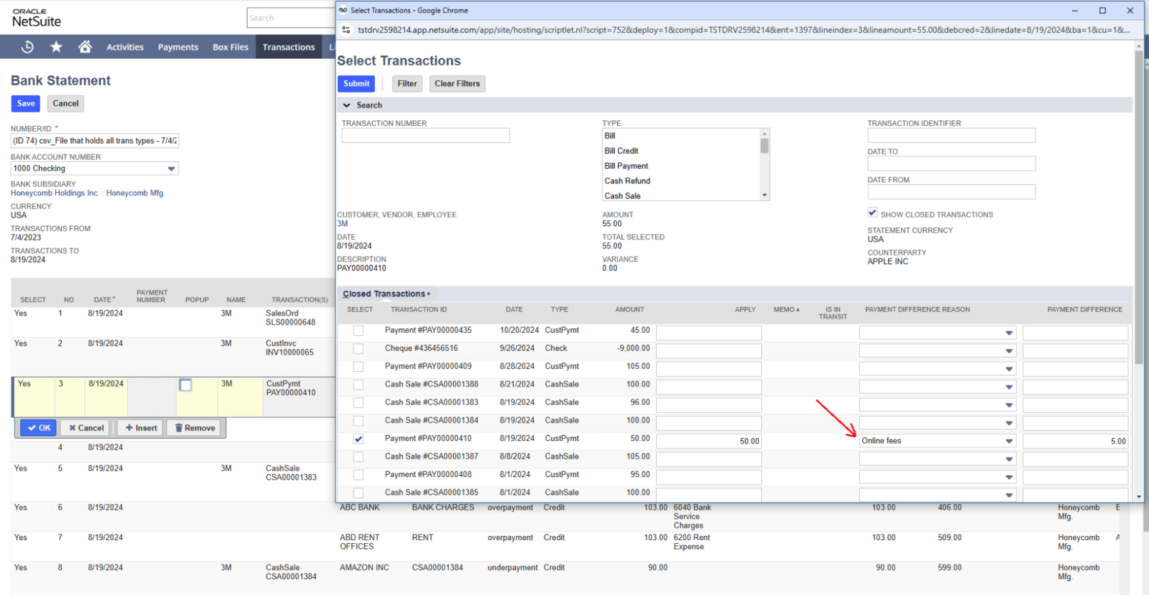Click the Date To field

coord(951,164)
